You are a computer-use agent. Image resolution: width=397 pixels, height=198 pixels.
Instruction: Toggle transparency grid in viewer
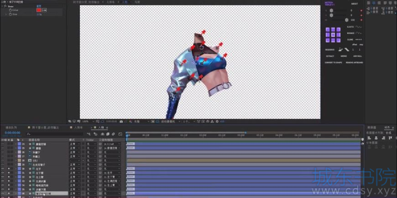coord(157,122)
